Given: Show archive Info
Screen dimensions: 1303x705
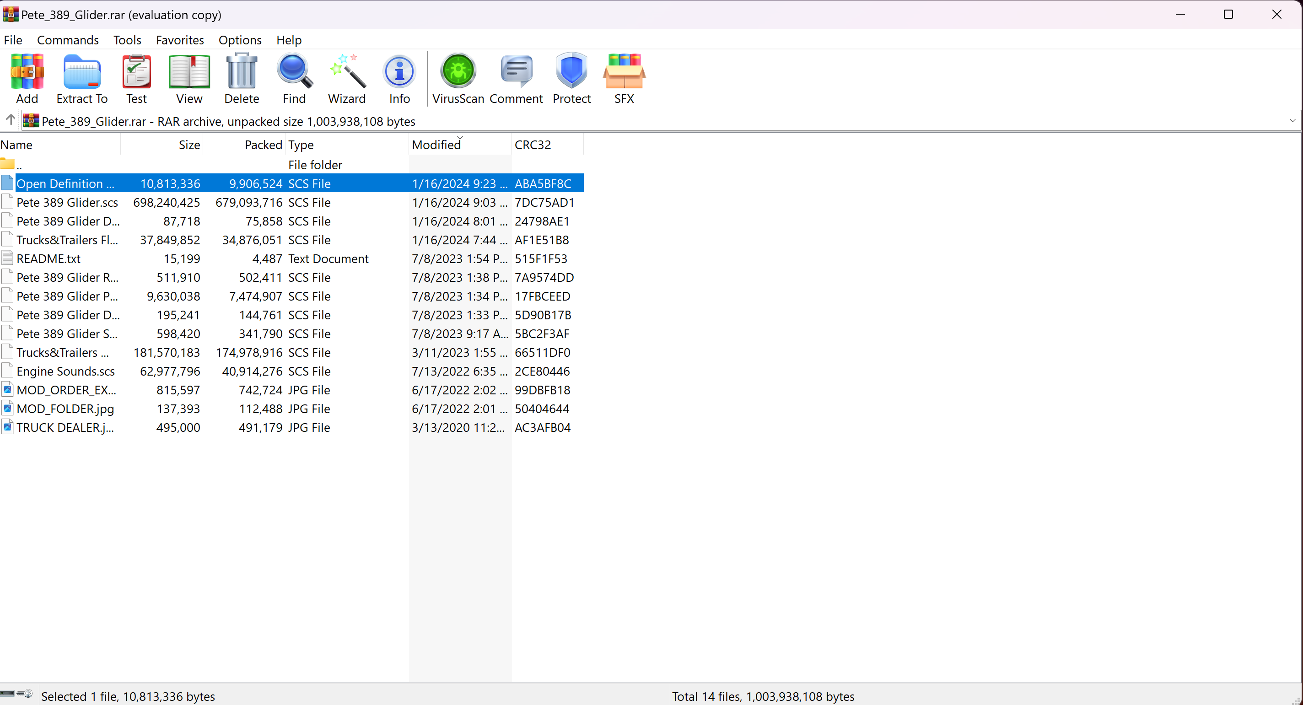Looking at the screenshot, I should click(399, 78).
